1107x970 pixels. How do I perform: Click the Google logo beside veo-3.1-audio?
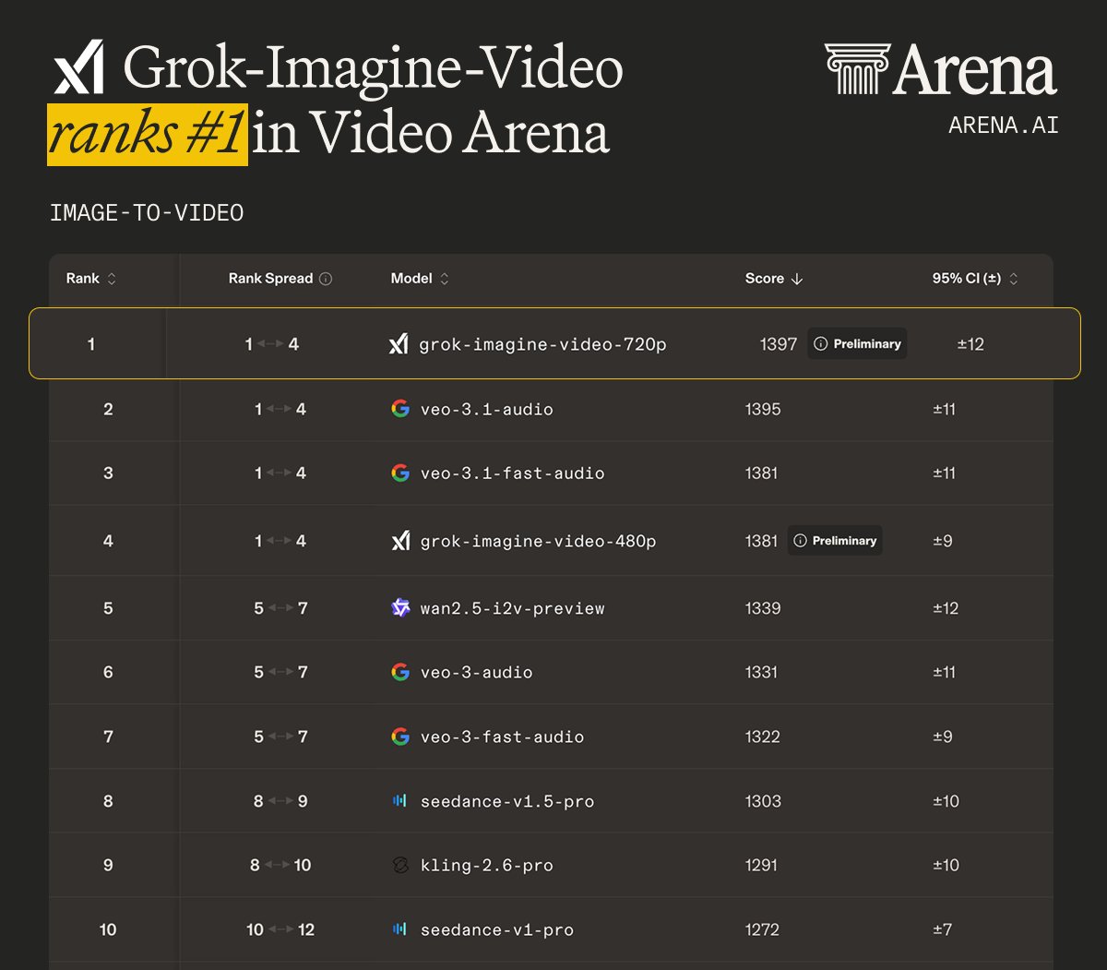click(x=400, y=409)
